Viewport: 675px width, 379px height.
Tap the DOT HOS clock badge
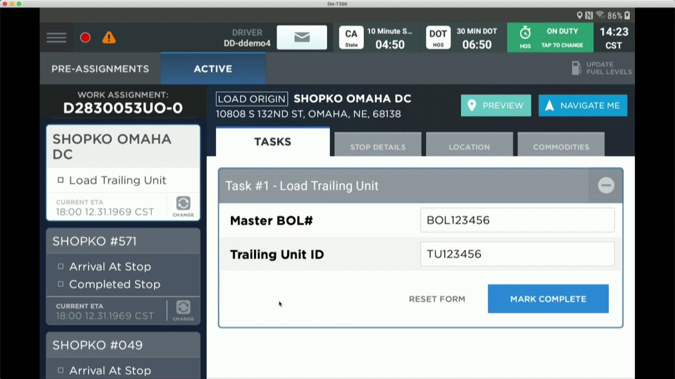pyautogui.click(x=438, y=38)
